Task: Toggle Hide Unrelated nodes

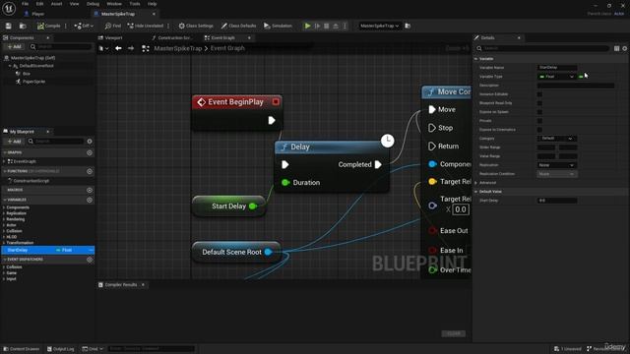Action: coord(145,27)
